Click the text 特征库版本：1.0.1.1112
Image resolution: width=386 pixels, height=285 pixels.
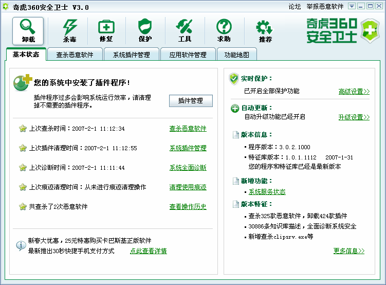coord(282,157)
